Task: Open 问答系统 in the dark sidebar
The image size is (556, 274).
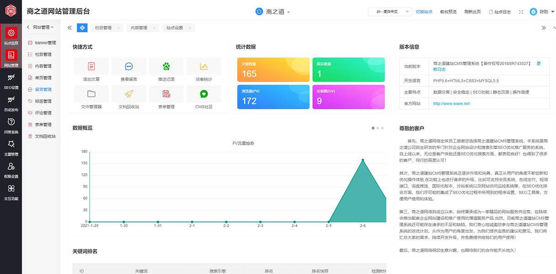Action: tap(11, 125)
